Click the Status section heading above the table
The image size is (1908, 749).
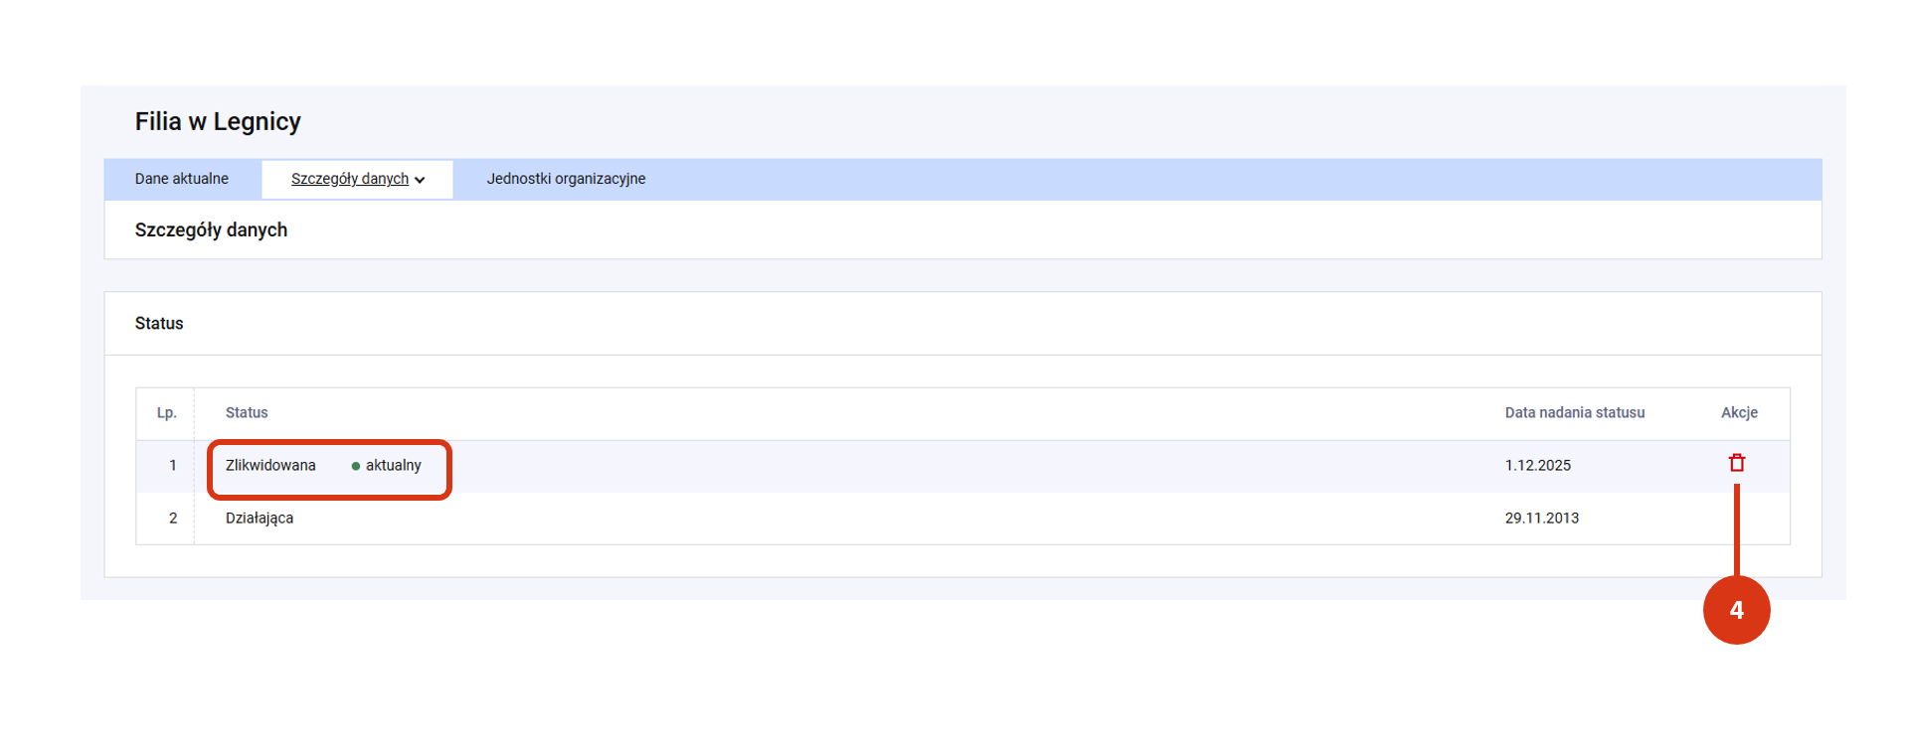159,323
